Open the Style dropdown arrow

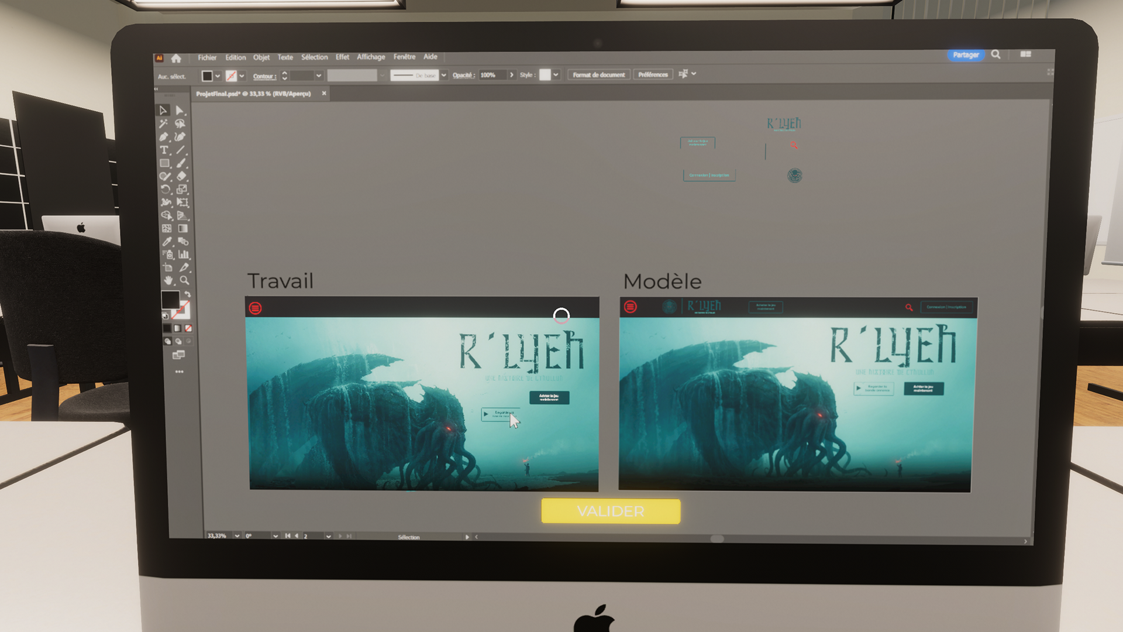556,74
